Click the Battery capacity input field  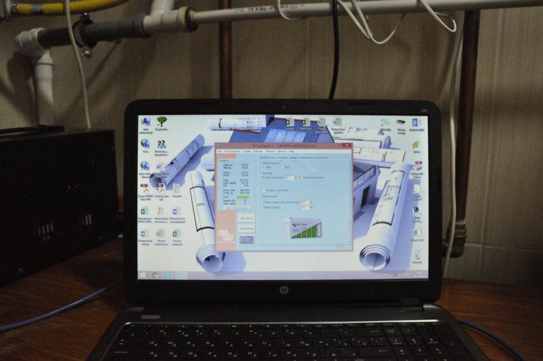pos(305,207)
